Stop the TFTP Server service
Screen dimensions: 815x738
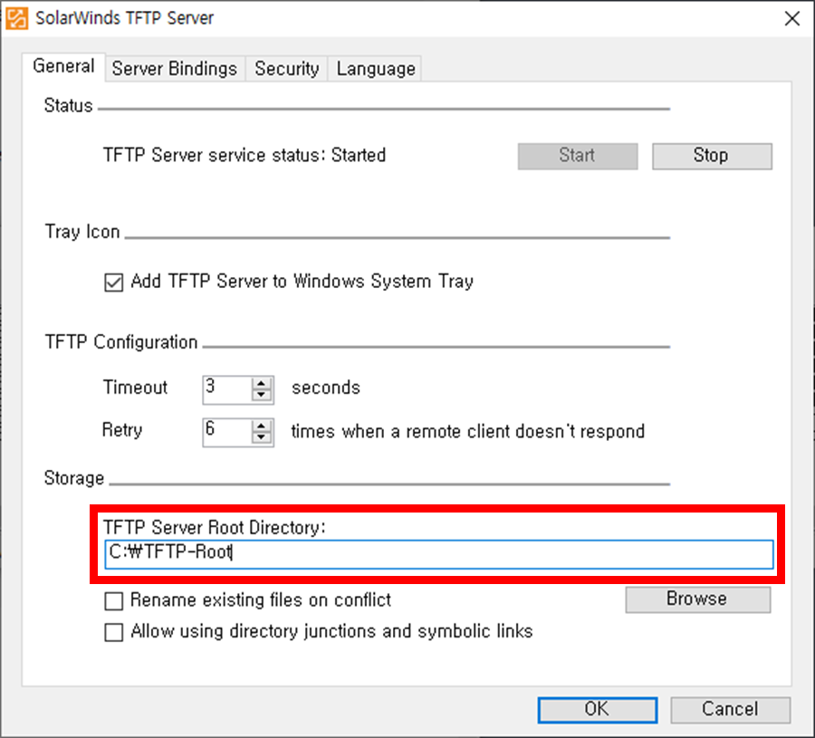point(712,156)
